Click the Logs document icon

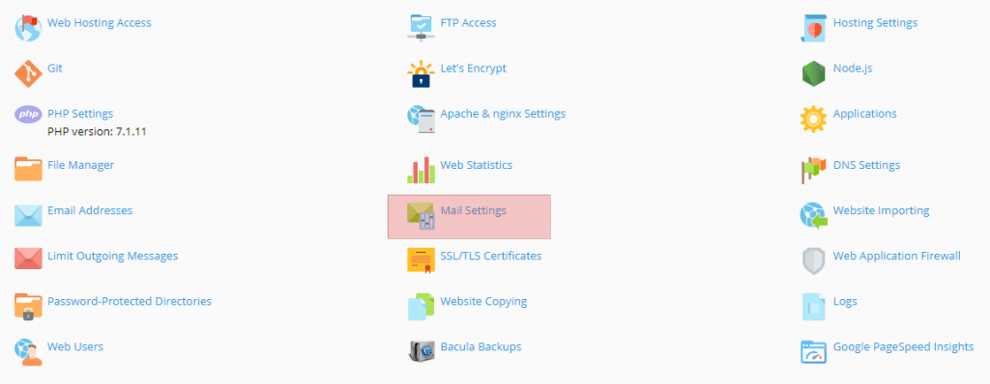click(813, 307)
